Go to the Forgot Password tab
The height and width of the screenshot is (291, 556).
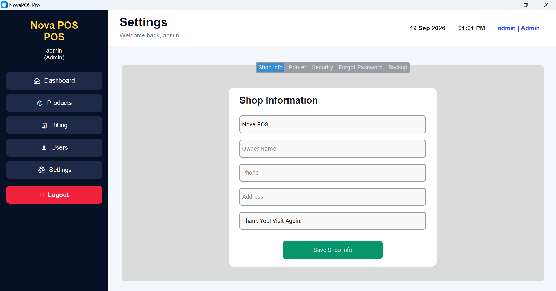pyautogui.click(x=361, y=67)
